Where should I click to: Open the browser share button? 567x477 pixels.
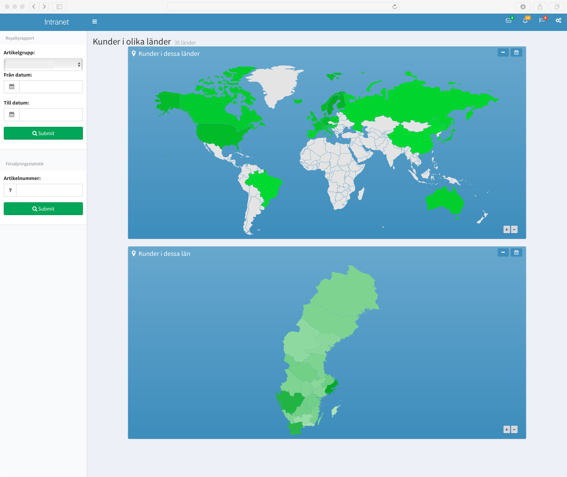point(540,6)
